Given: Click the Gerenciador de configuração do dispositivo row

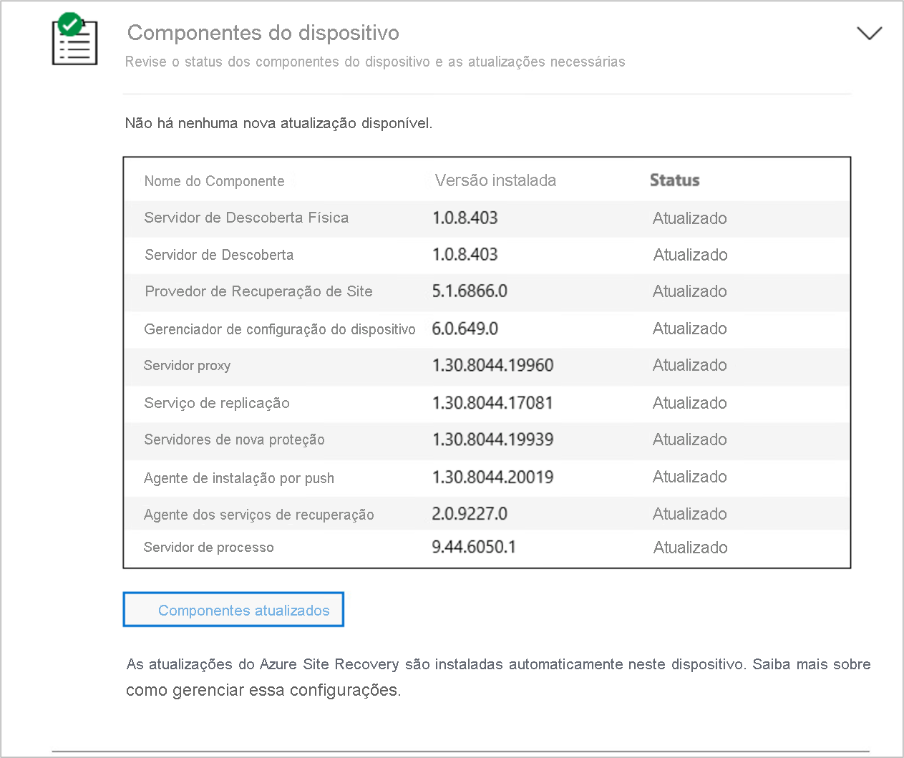Looking at the screenshot, I should [x=280, y=329].
